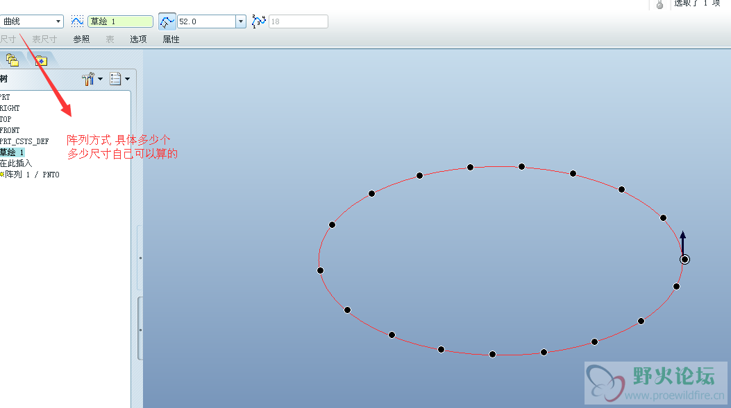Image resolution: width=731 pixels, height=408 pixels.
Task: Expand the 52.0 spacing value dropdown arrow
Action: point(241,21)
